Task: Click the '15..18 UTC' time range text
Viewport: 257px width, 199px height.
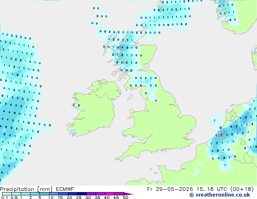Action: coord(212,189)
